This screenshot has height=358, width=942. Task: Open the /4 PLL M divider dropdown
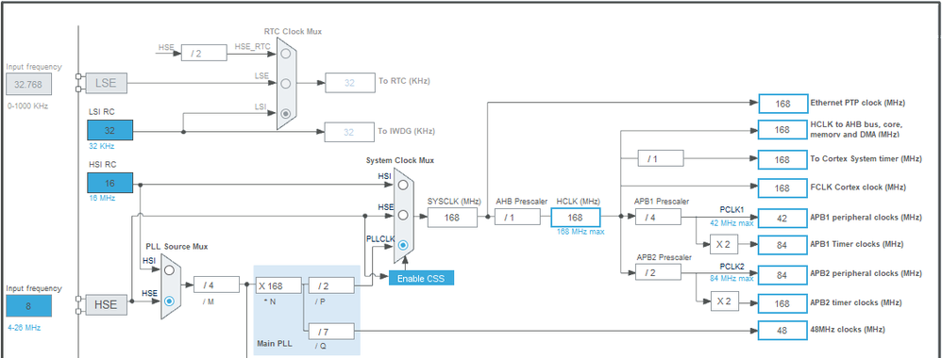click(x=216, y=285)
